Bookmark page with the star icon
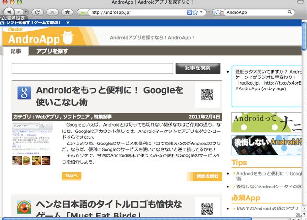The image size is (307, 220). [195, 12]
